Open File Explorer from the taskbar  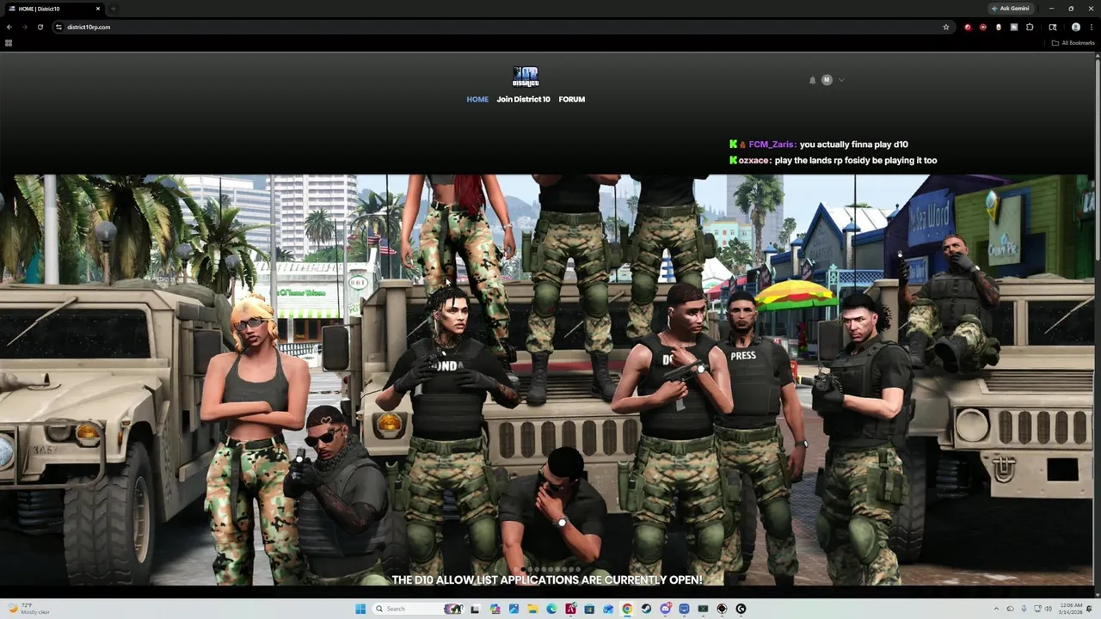point(532,609)
